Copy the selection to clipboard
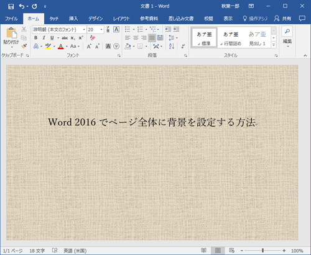 click(x=24, y=38)
